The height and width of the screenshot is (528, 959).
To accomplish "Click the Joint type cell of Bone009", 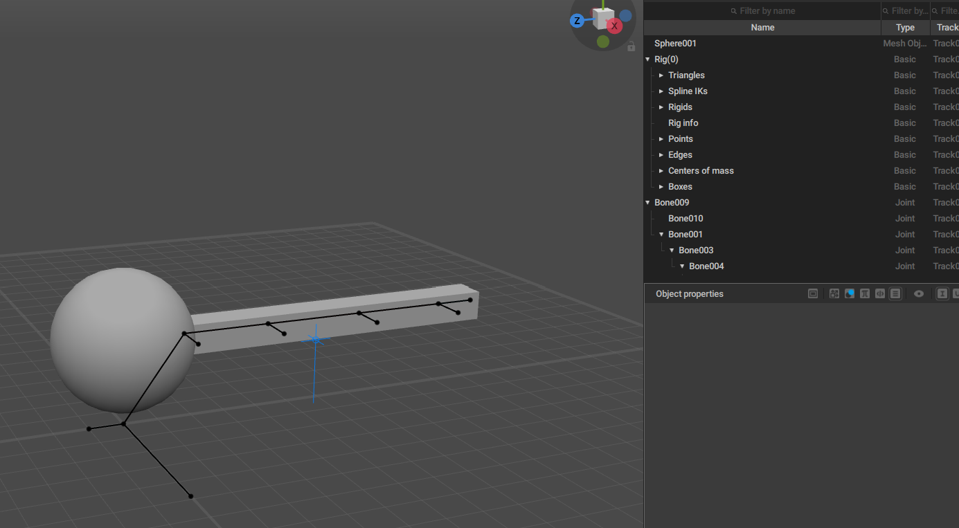I will (905, 203).
